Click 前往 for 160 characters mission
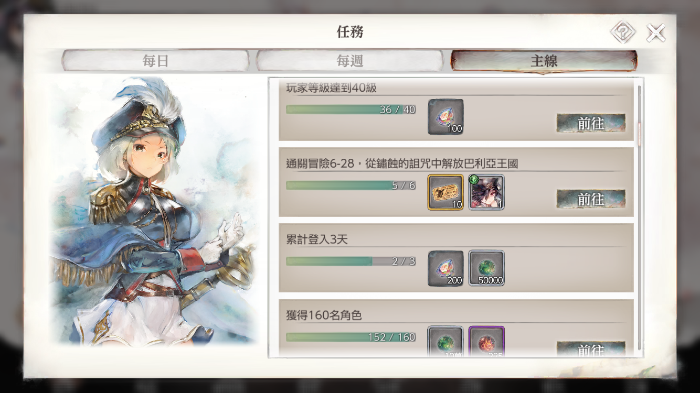Screen dimensions: 700x393 [591, 350]
